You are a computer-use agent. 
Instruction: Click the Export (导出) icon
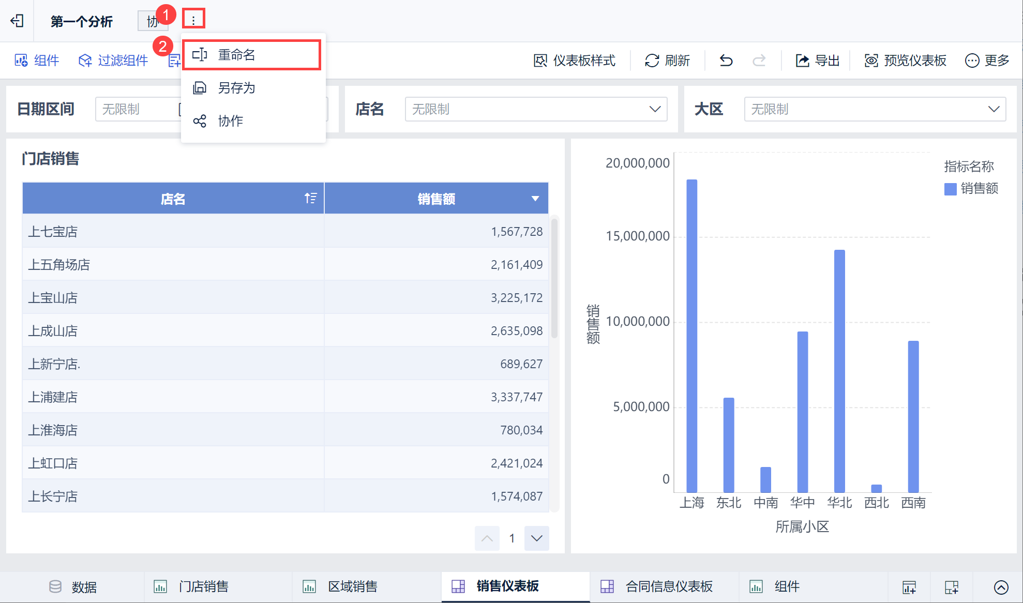click(x=802, y=61)
